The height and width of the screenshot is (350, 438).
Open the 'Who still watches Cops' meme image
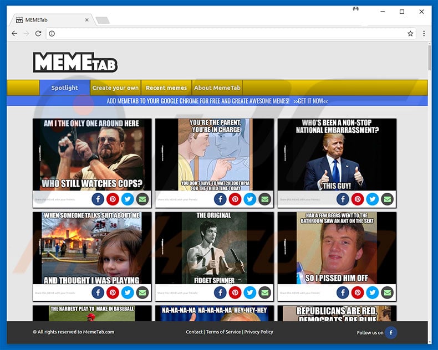click(92, 155)
